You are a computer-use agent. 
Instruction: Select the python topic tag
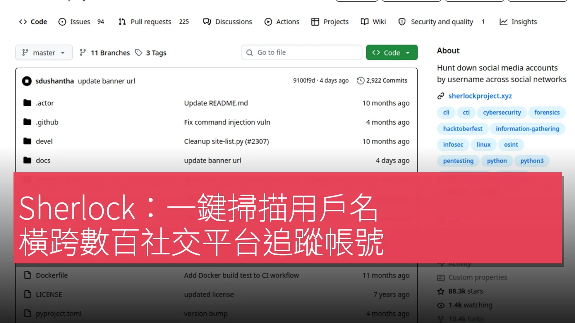pos(497,161)
